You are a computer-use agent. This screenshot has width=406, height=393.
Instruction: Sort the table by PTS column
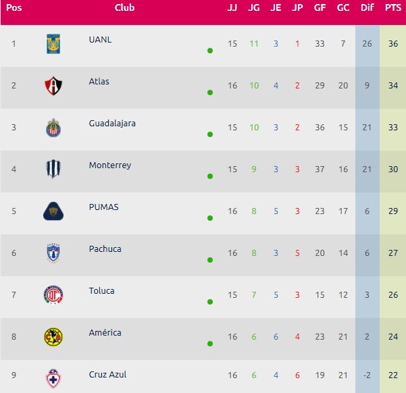[x=392, y=7]
